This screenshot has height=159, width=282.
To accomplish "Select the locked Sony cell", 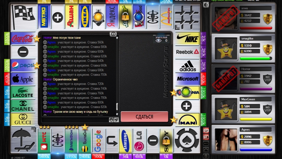I will pyautogui.click(x=166, y=141).
